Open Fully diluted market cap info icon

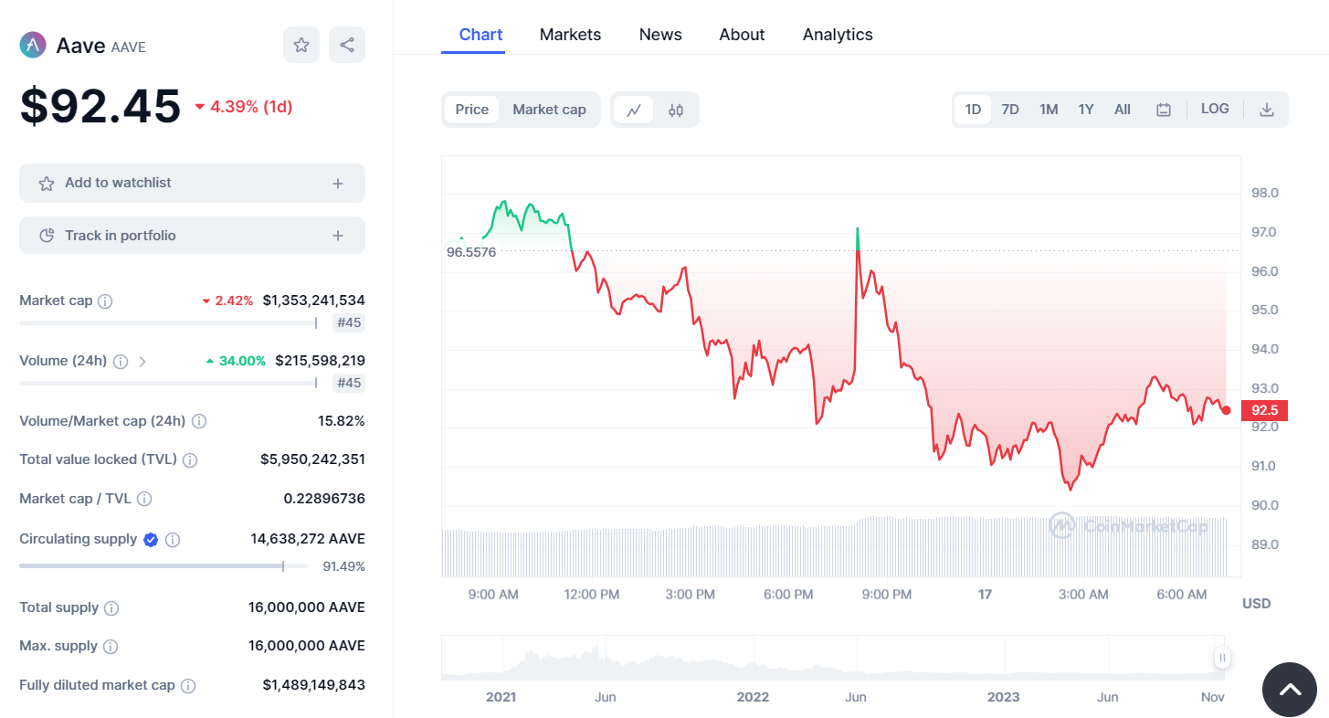pos(188,685)
